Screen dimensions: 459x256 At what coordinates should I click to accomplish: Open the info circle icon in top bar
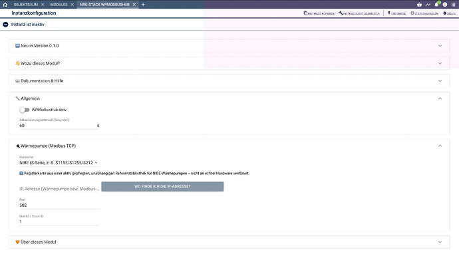pos(445,5)
